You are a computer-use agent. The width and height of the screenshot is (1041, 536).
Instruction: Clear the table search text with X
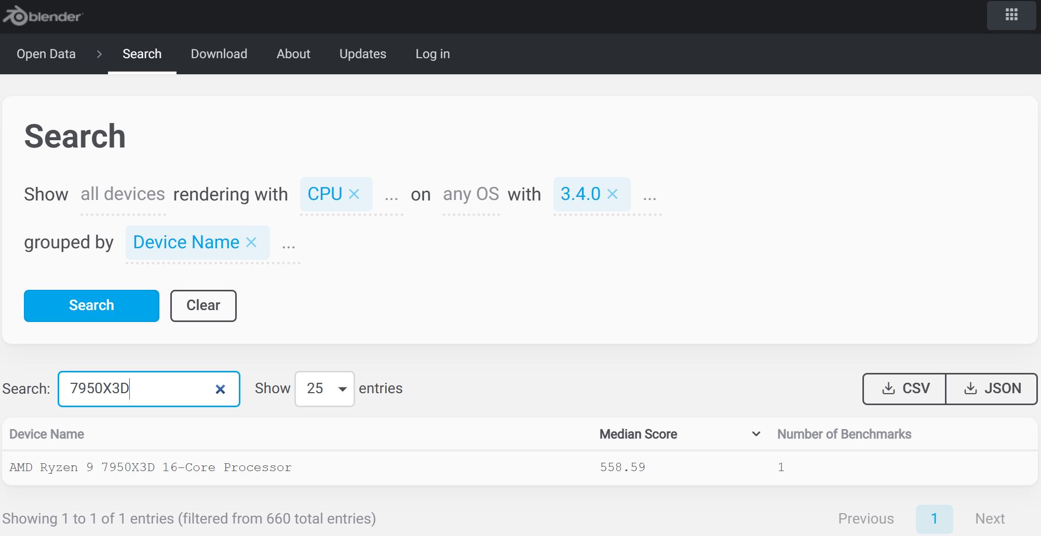pos(220,389)
